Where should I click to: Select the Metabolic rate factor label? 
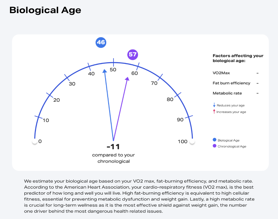(227, 93)
